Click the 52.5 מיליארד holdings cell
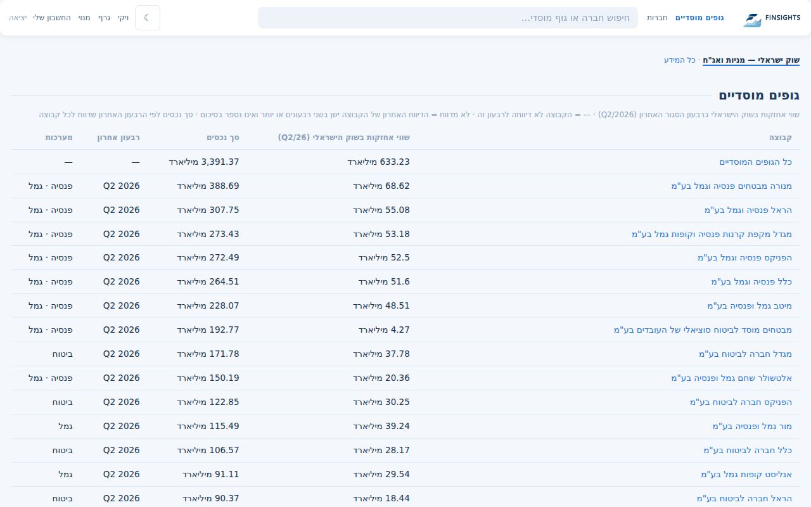The image size is (811, 507). click(x=385, y=258)
